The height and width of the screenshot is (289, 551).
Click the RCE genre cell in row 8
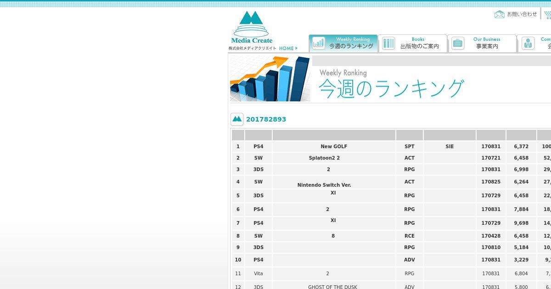(x=409, y=236)
